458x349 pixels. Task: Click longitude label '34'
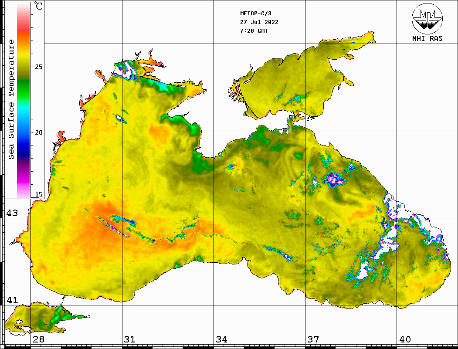[x=222, y=339]
